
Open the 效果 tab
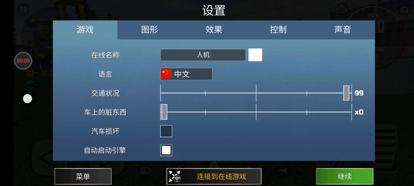point(214,30)
